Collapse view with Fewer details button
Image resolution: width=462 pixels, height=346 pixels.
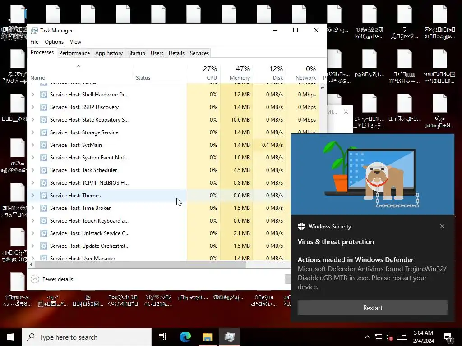52,279
